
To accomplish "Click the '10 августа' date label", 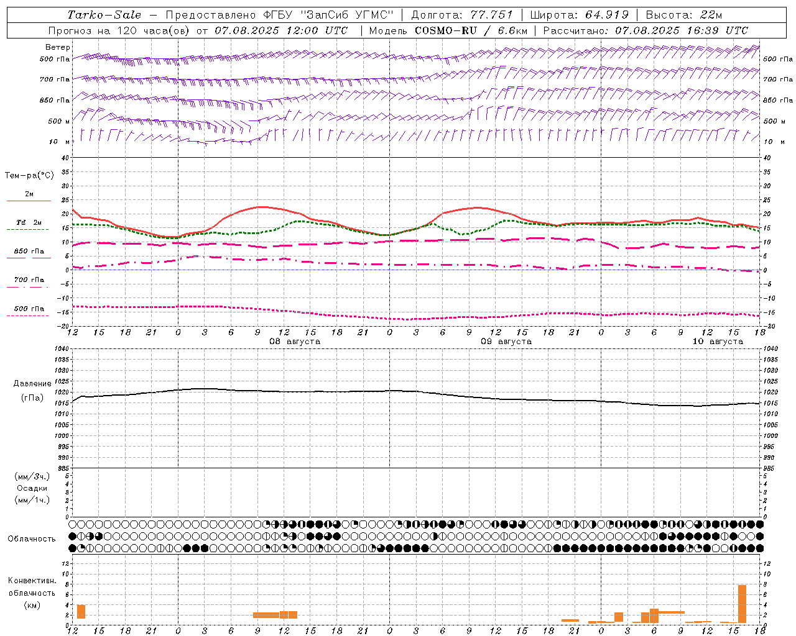I will (x=718, y=342).
